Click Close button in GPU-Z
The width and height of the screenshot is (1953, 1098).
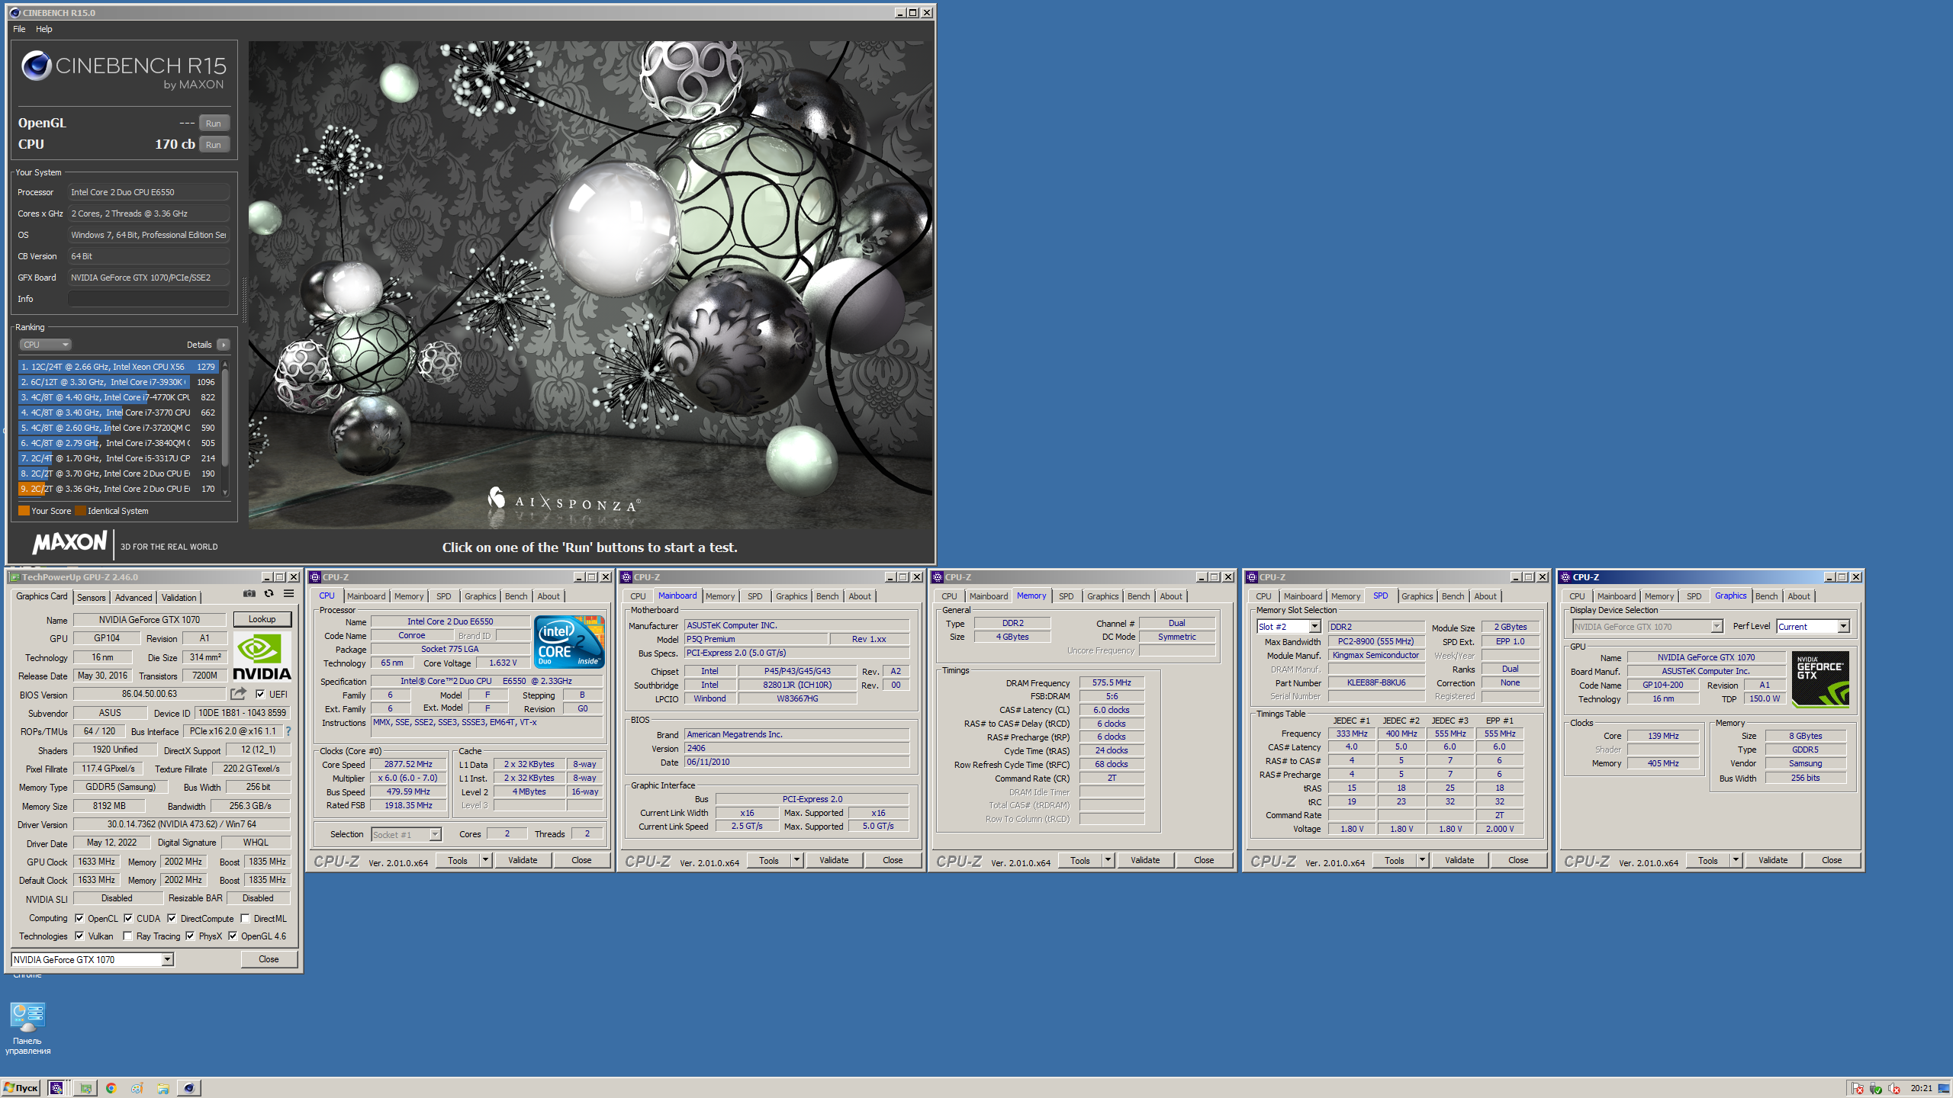click(x=269, y=959)
